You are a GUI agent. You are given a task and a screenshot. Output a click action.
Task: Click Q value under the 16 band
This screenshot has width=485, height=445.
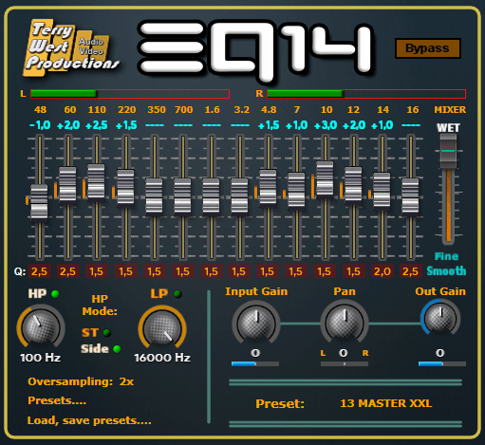click(x=411, y=271)
